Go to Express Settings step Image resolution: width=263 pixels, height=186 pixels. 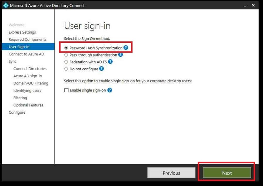22,32
